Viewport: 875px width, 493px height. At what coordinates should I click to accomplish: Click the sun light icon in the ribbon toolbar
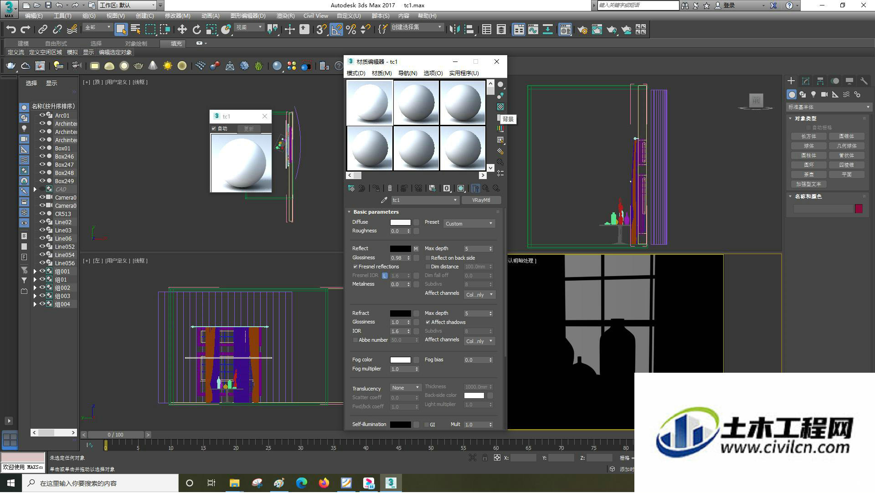click(168, 66)
